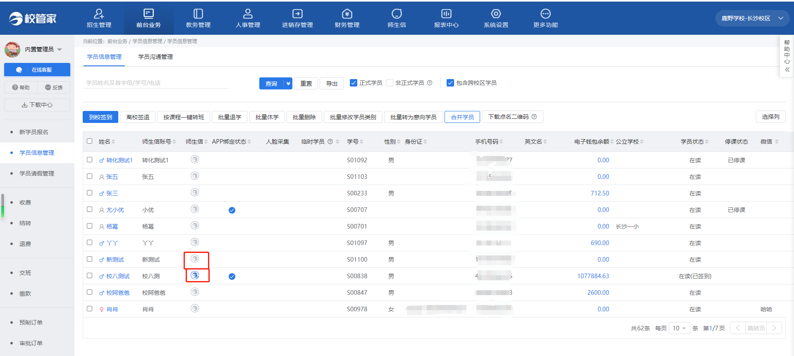Go to next page arrow

[774, 328]
